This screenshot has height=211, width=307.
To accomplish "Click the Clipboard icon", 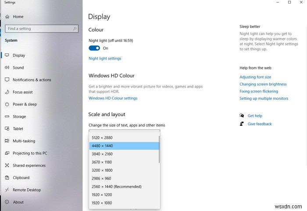I will [x=7, y=178].
